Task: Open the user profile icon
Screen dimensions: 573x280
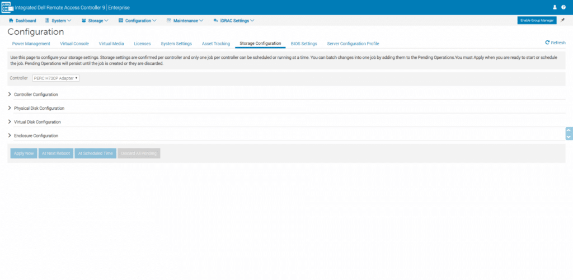Action: 555,7
